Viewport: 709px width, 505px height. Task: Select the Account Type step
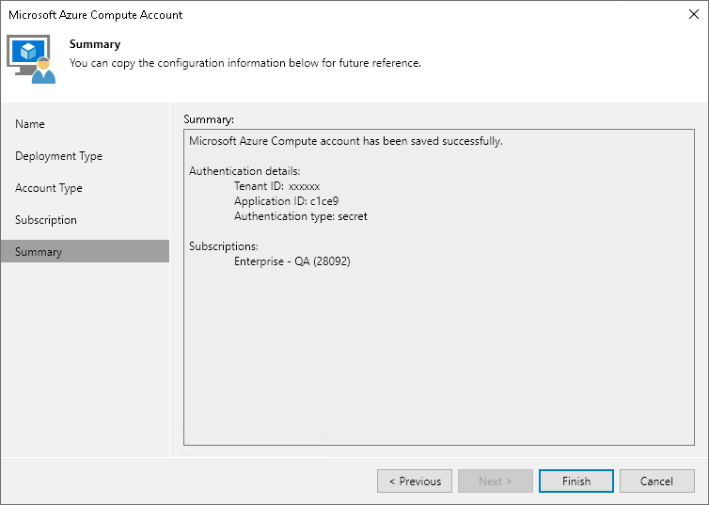pos(85,188)
